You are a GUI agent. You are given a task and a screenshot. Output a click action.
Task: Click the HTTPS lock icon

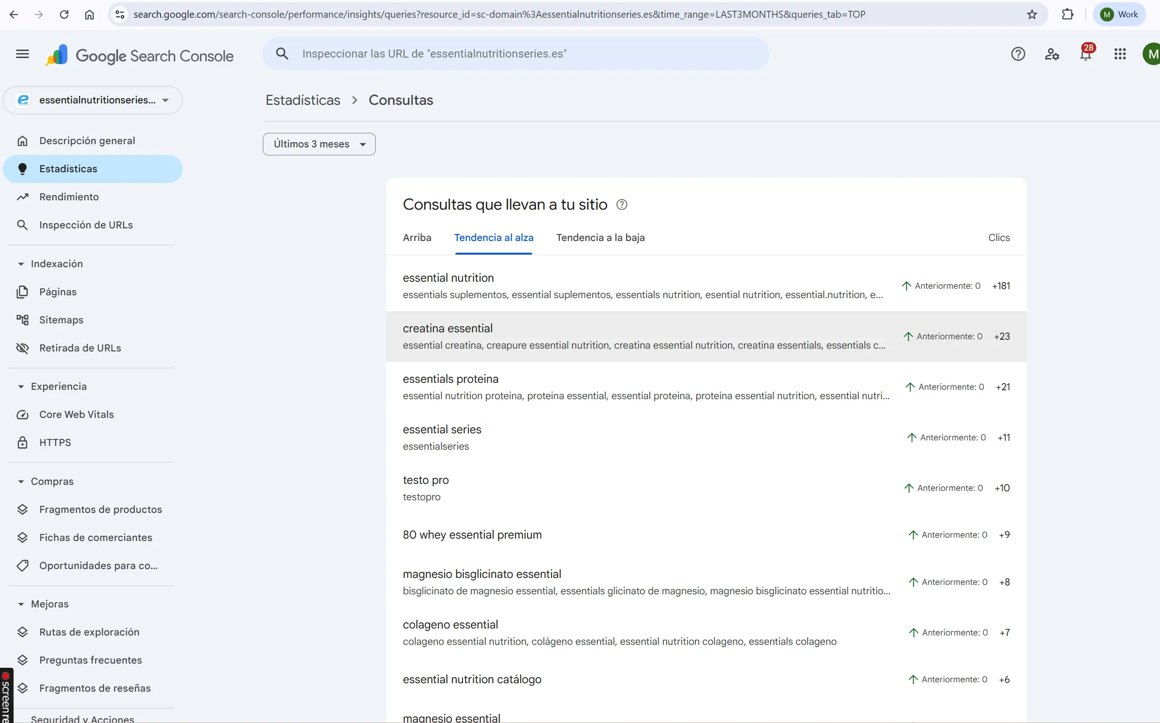pos(22,442)
